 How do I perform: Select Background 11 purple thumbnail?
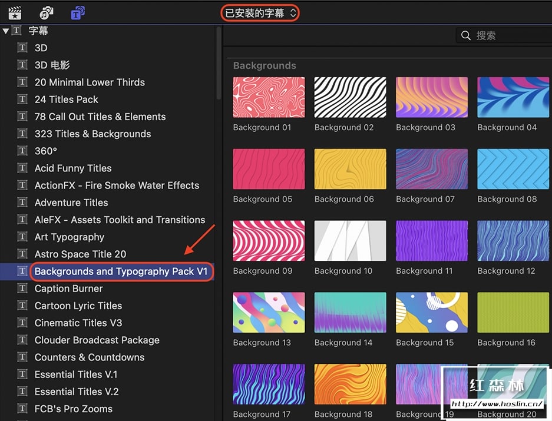click(432, 241)
